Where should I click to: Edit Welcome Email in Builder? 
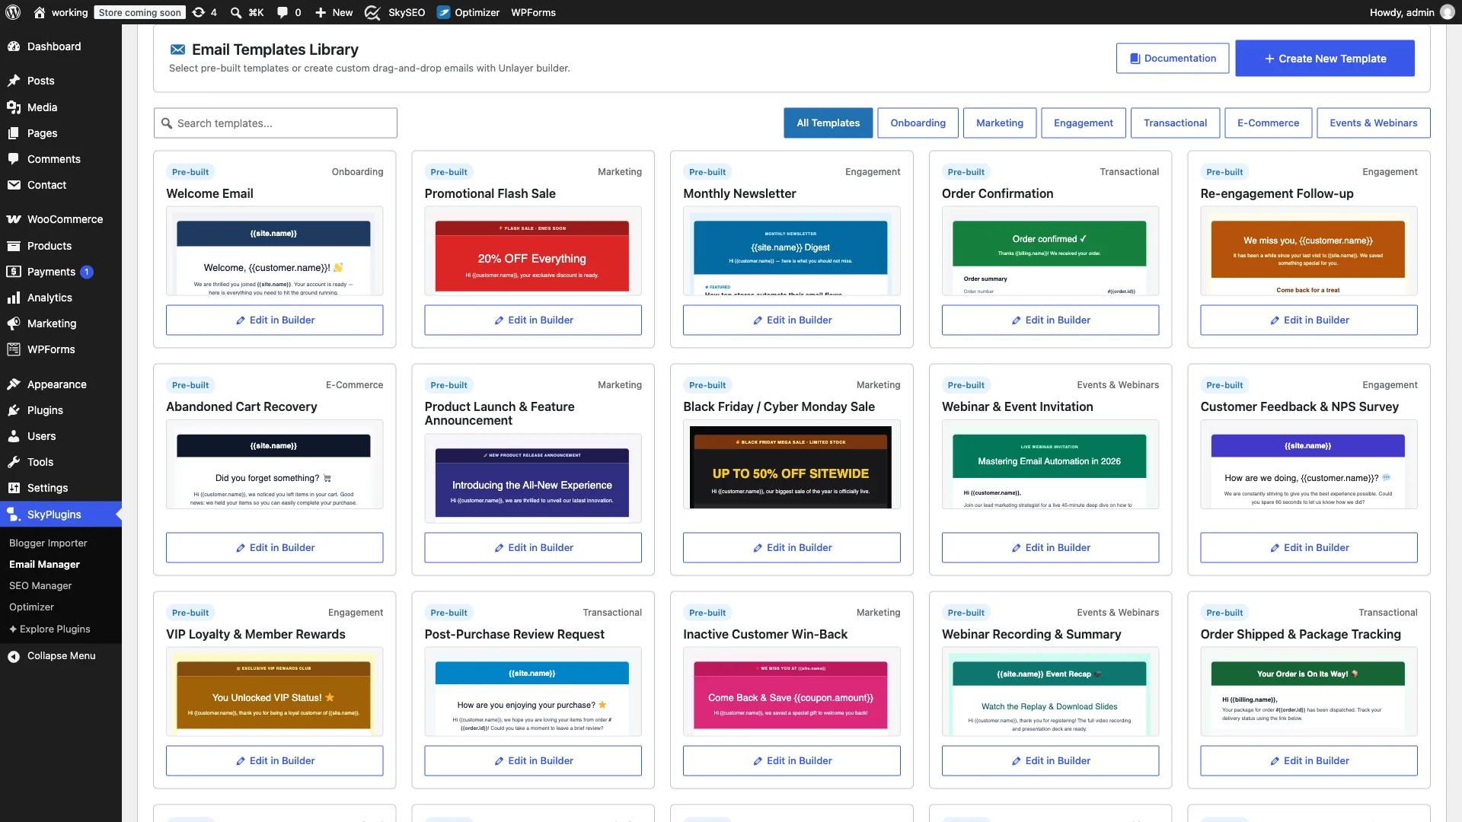tap(274, 320)
